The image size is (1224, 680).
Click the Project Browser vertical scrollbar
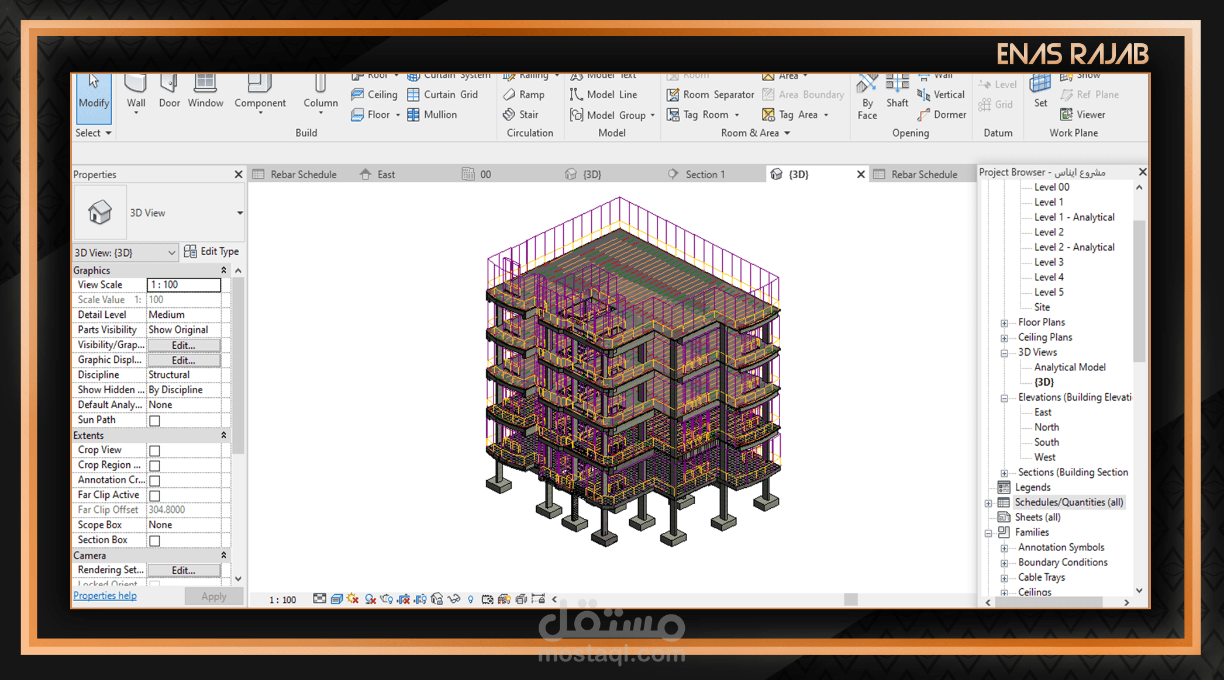click(1139, 292)
